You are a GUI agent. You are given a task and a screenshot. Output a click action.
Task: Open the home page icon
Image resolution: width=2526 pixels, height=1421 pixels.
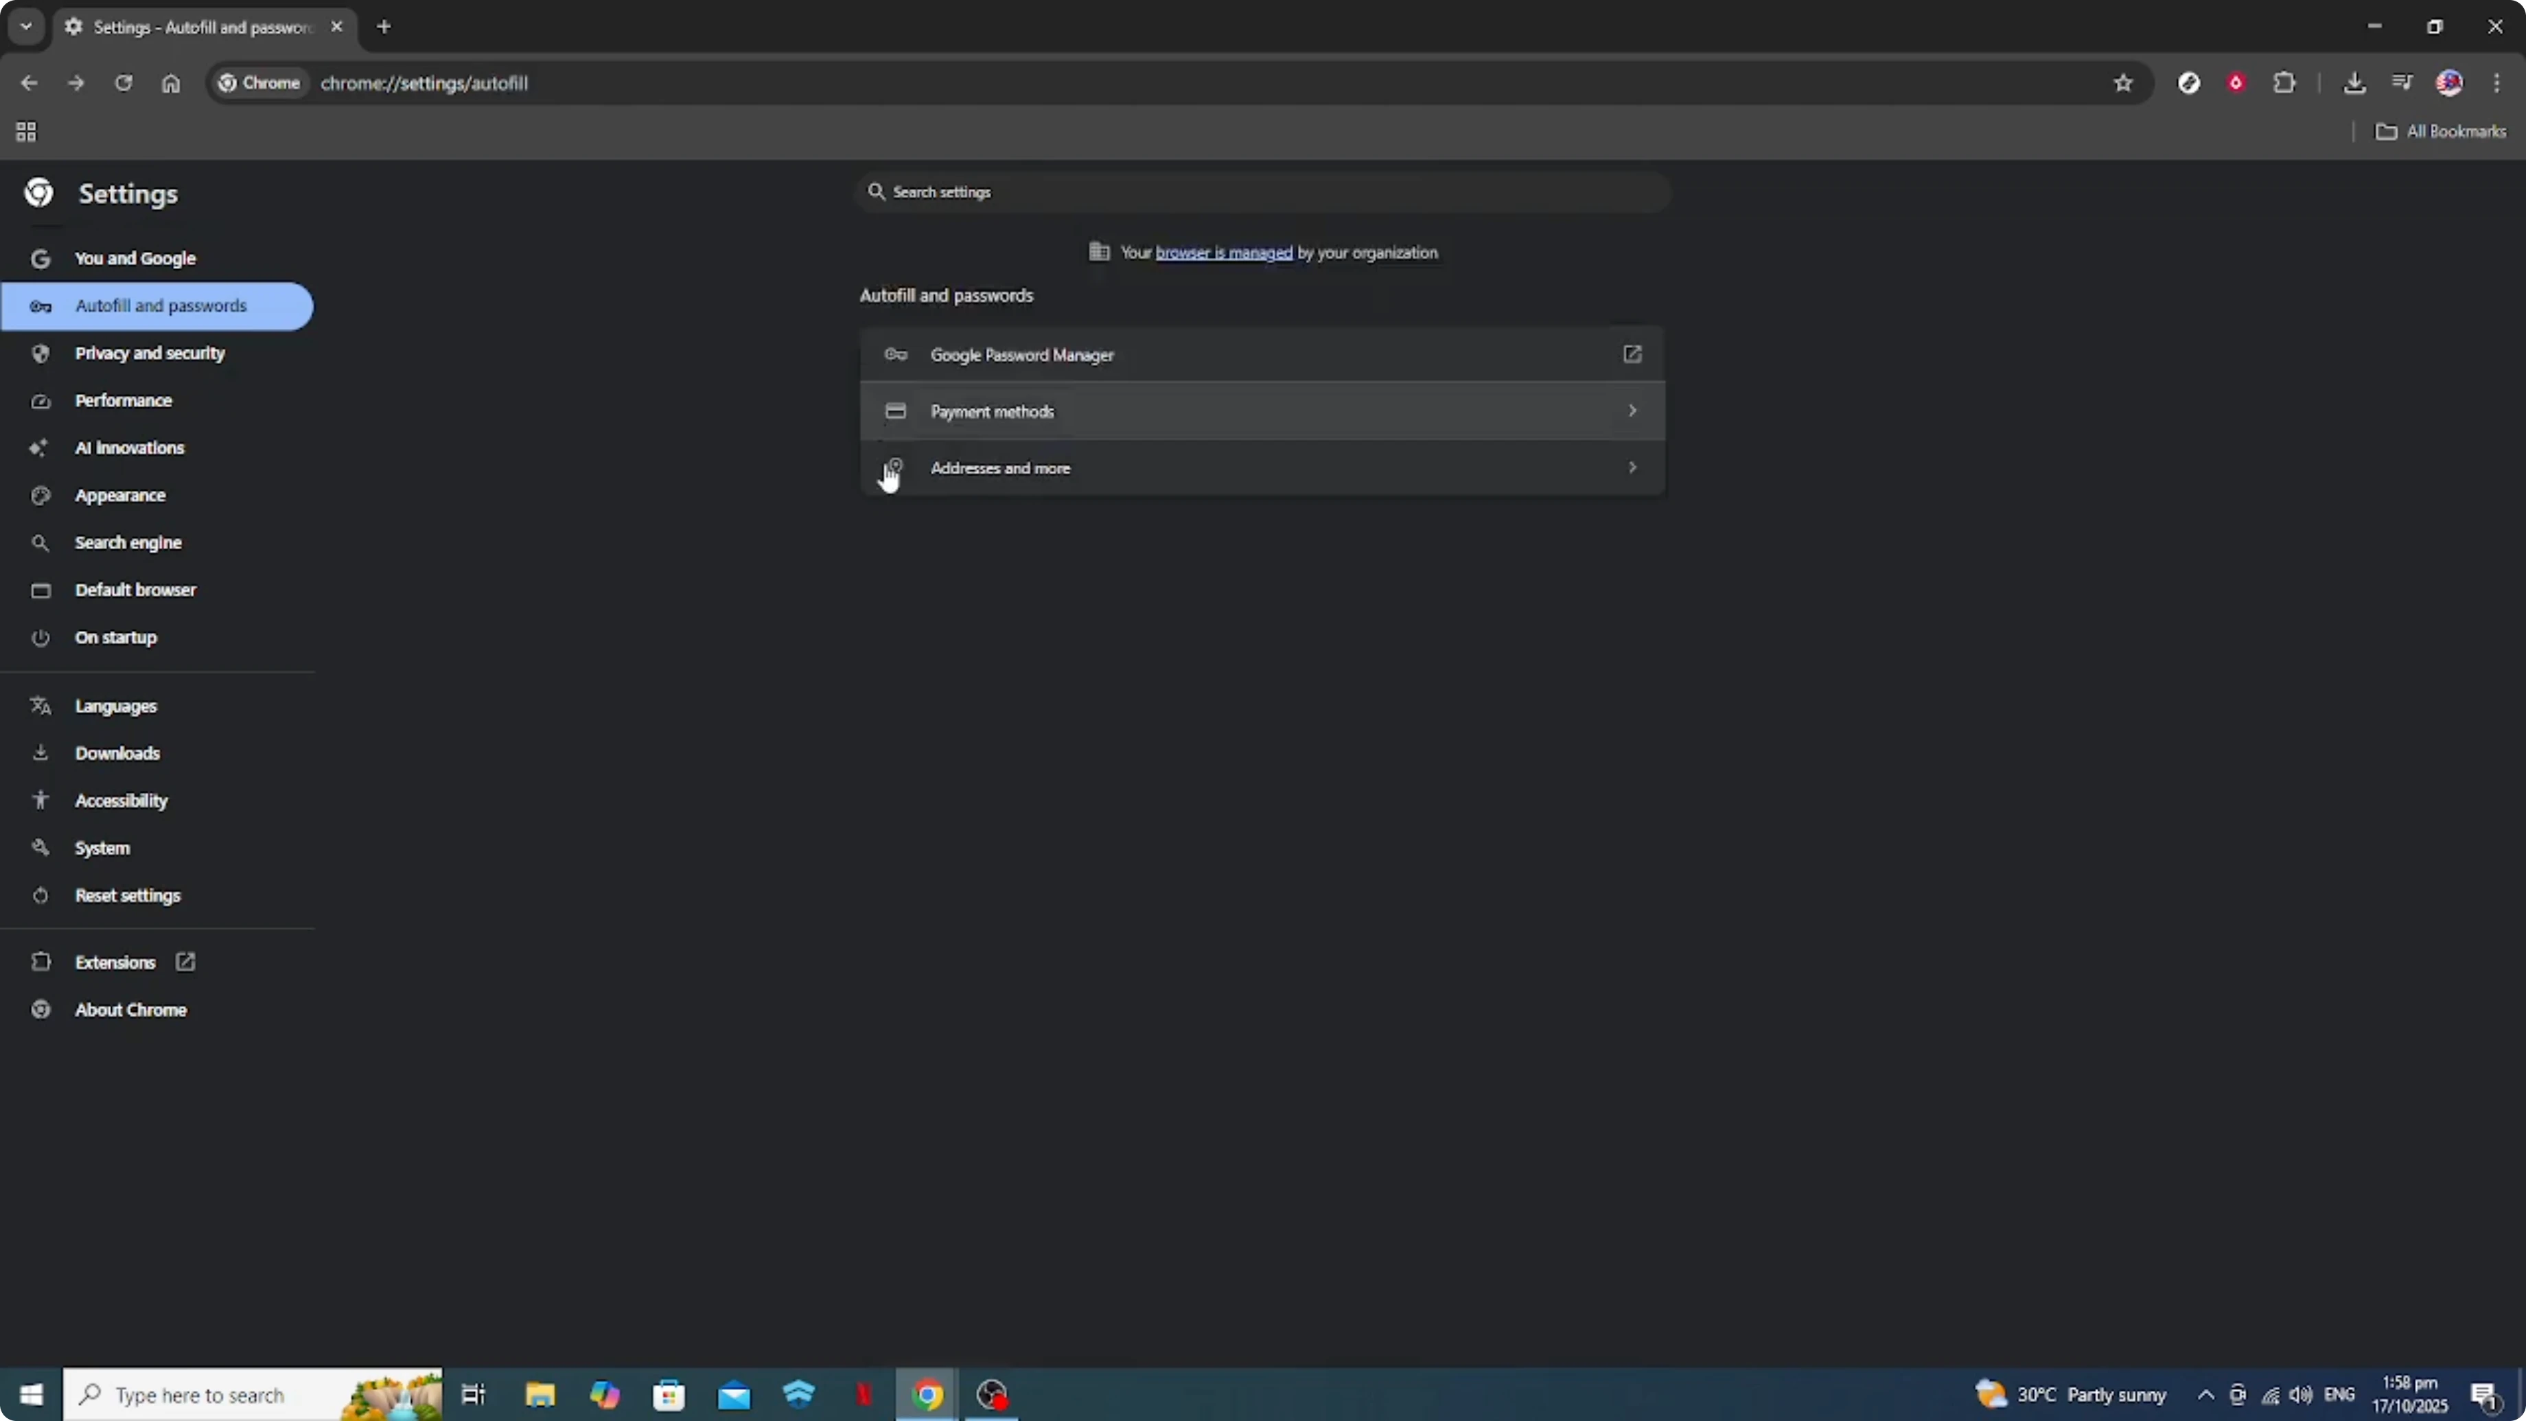(171, 83)
